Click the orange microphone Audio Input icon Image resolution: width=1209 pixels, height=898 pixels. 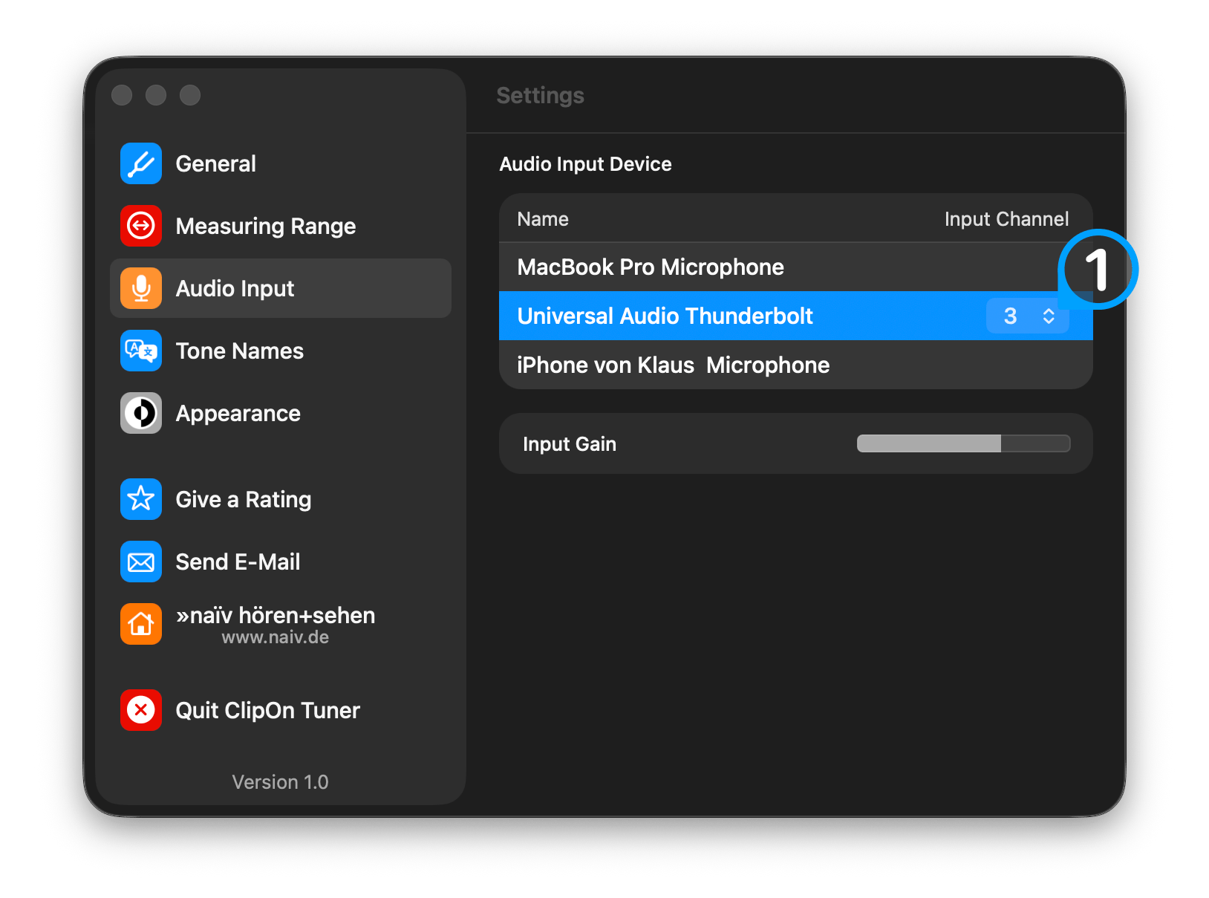pos(141,288)
